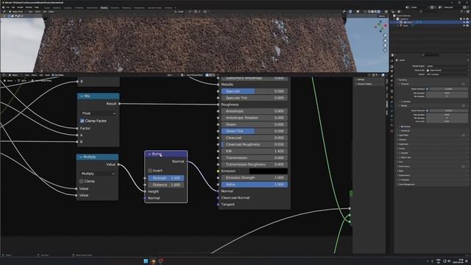The height and width of the screenshot is (265, 471).
Task: Toggle the render Denoise checkbox
Action: pos(402,127)
